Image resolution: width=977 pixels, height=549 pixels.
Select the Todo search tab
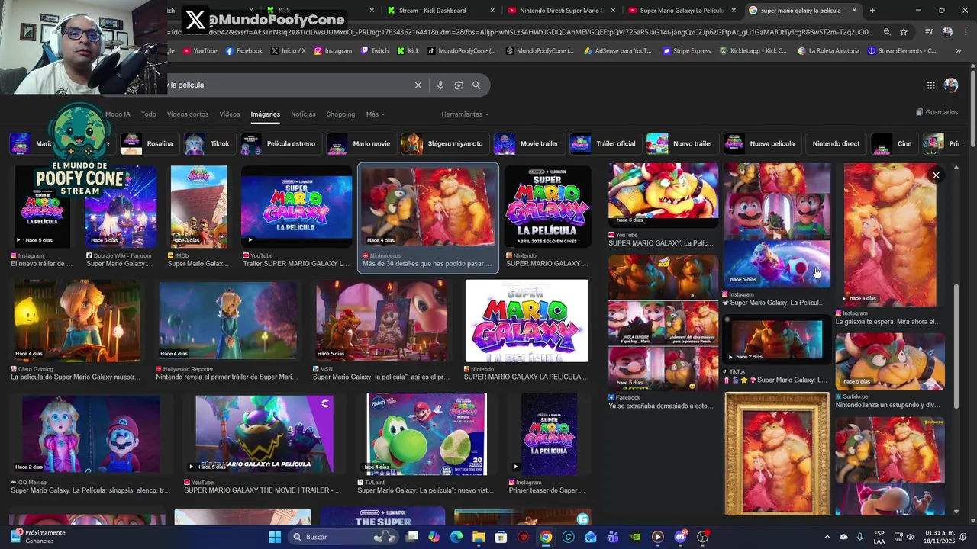tap(148, 114)
